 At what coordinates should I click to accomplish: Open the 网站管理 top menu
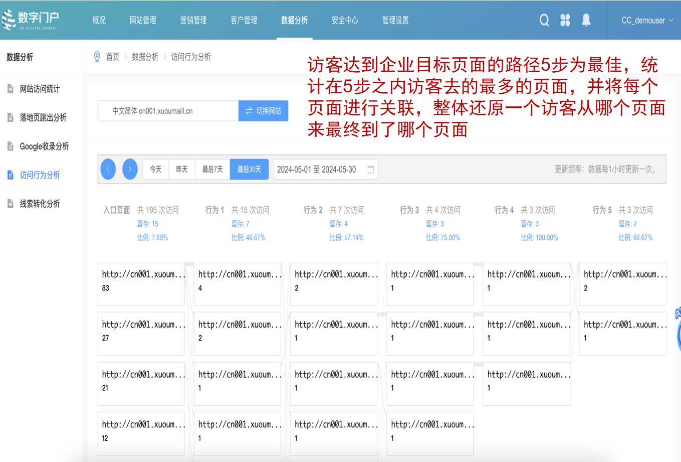(x=143, y=20)
